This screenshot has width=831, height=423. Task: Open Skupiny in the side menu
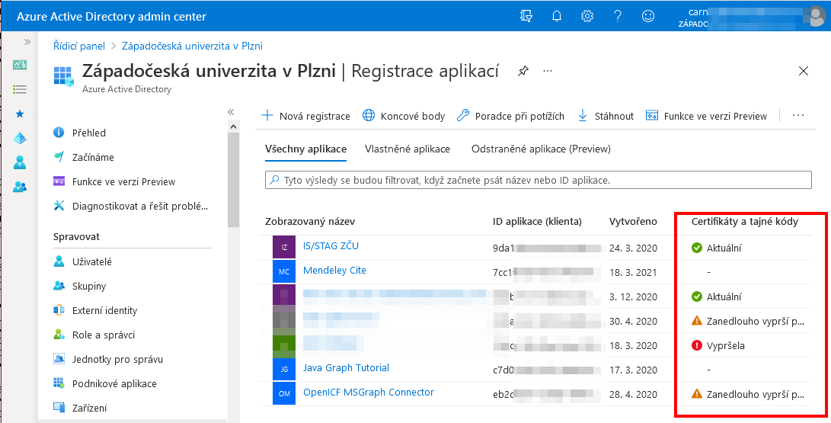pyautogui.click(x=89, y=287)
